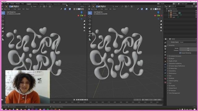Enable Viewport Denoising checkbox
The width and height of the screenshot is (198, 111).
click(180, 53)
